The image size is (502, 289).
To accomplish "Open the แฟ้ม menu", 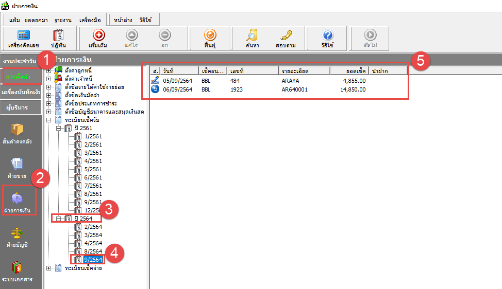I will [x=15, y=20].
